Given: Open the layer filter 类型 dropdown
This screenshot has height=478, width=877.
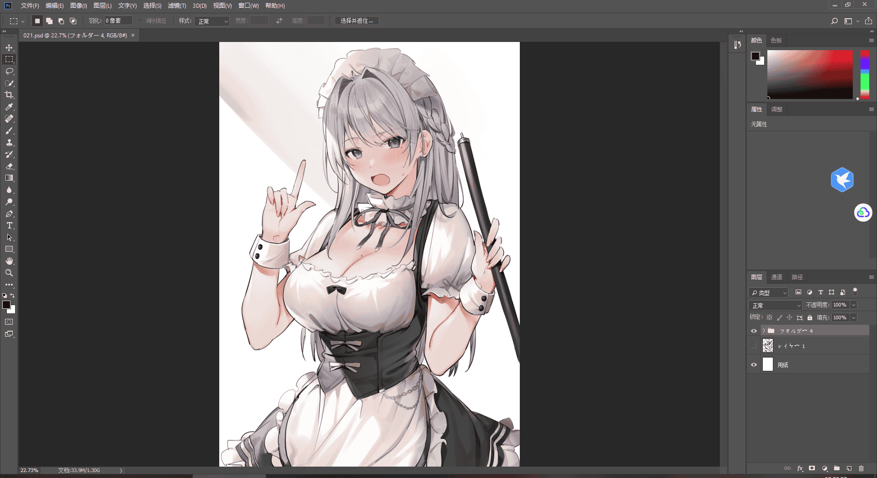Looking at the screenshot, I should pos(769,292).
